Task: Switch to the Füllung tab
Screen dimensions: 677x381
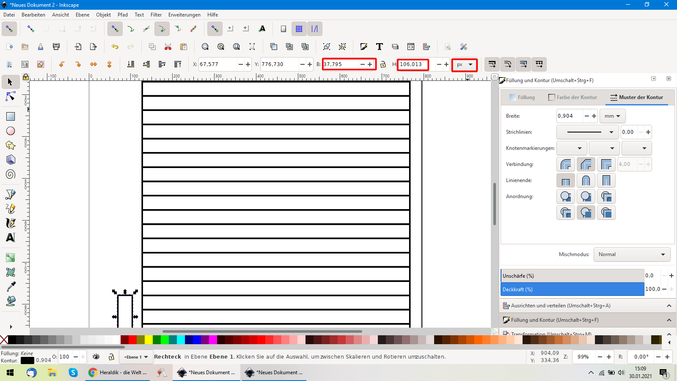Action: point(523,97)
